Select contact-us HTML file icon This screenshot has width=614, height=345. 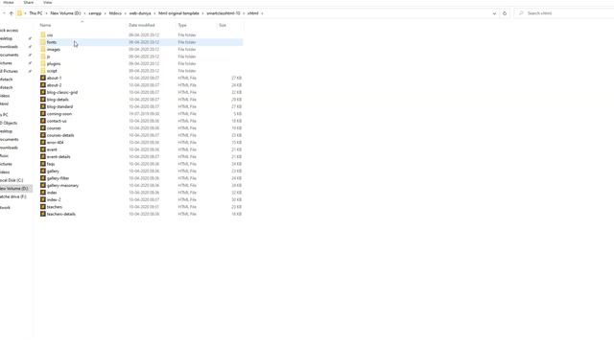click(x=43, y=121)
